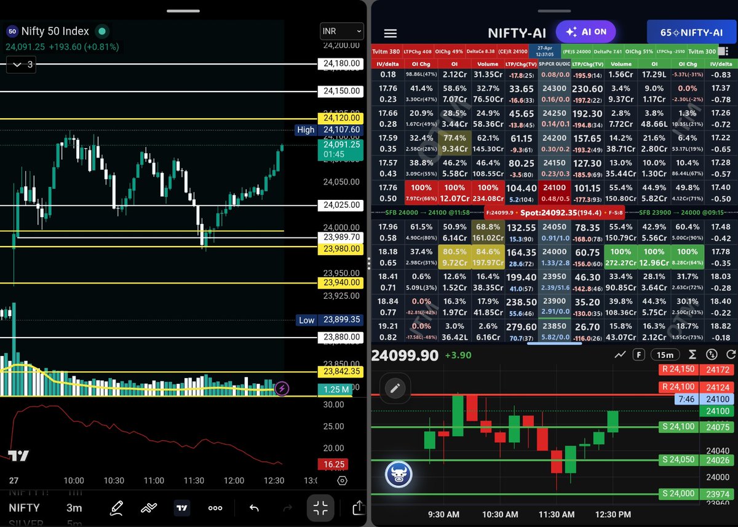The image size is (738, 527).
Task: Redo chart action
Action: click(287, 508)
